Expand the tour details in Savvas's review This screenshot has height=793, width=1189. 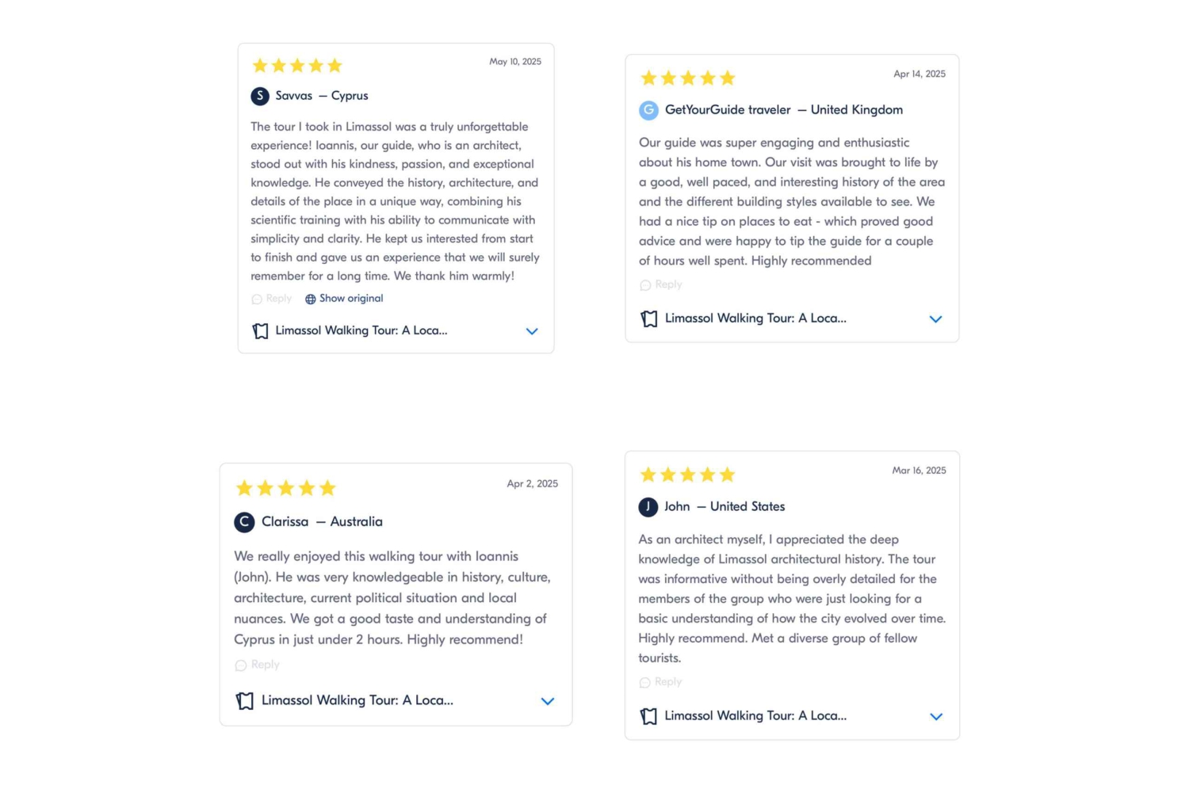pos(532,331)
